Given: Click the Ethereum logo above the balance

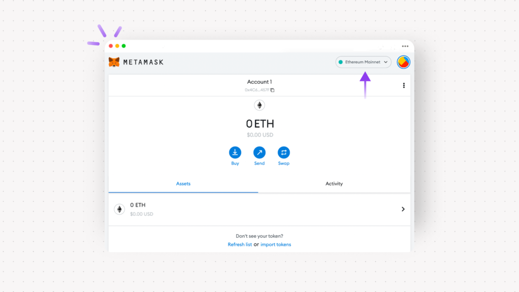Looking at the screenshot, I should [259, 105].
